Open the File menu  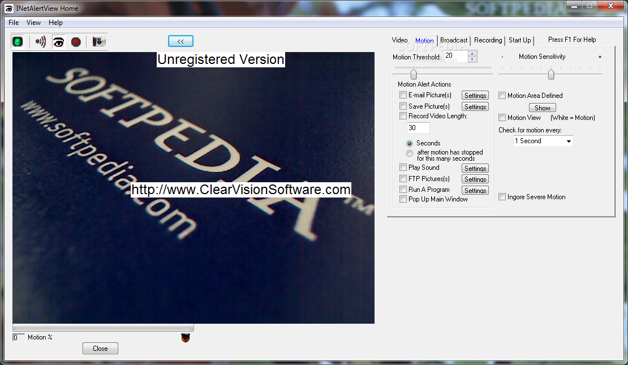(14, 23)
